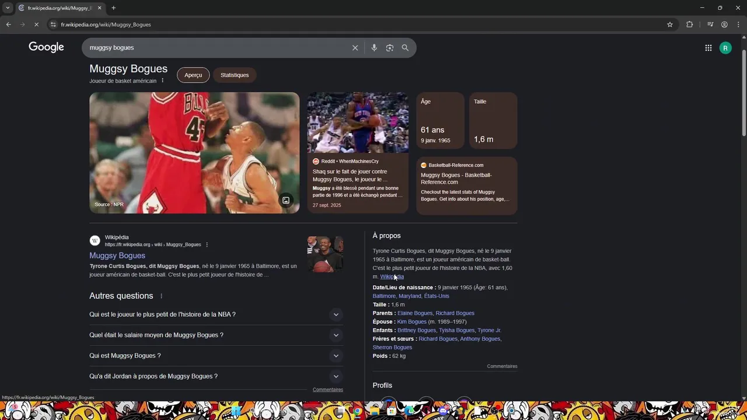The image size is (747, 420).
Task: Open Chrome from the taskbar
Action: pos(357,411)
